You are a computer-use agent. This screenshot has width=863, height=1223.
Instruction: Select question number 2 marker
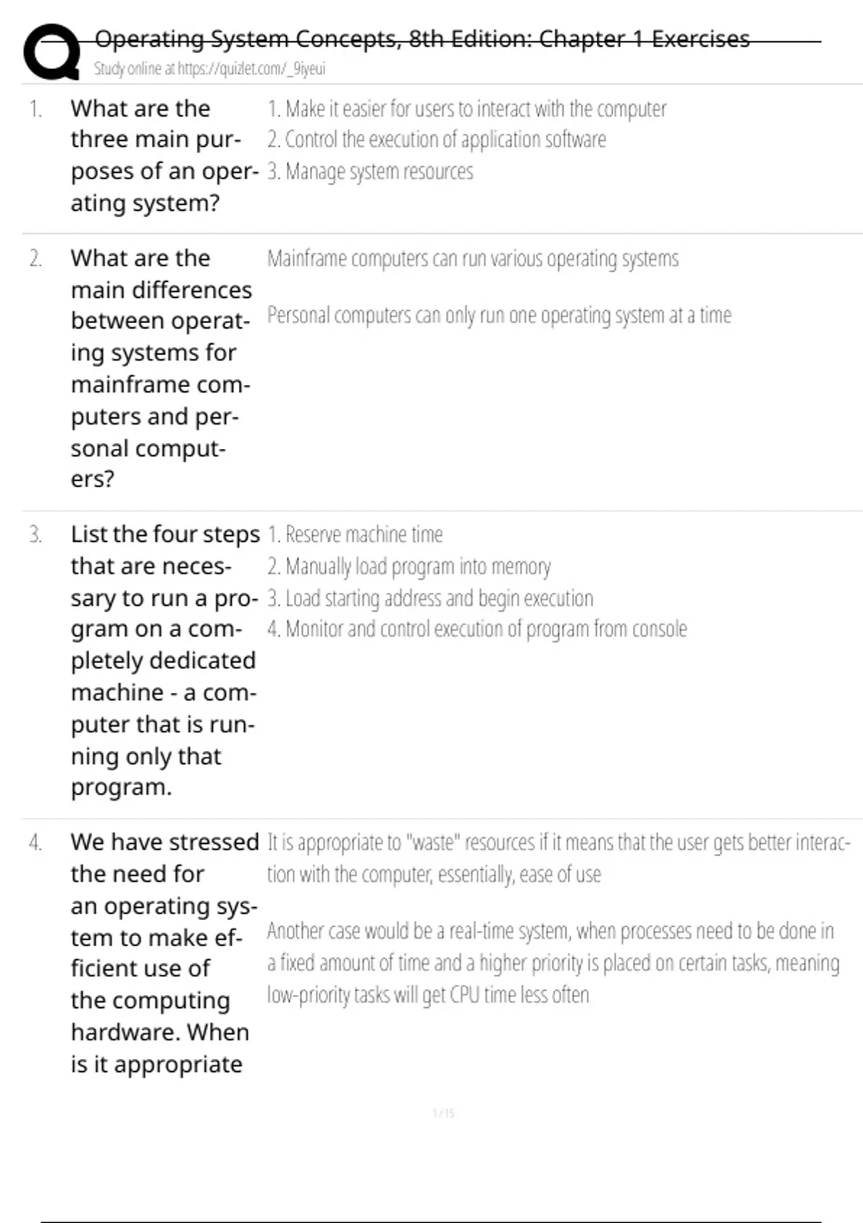[35, 259]
